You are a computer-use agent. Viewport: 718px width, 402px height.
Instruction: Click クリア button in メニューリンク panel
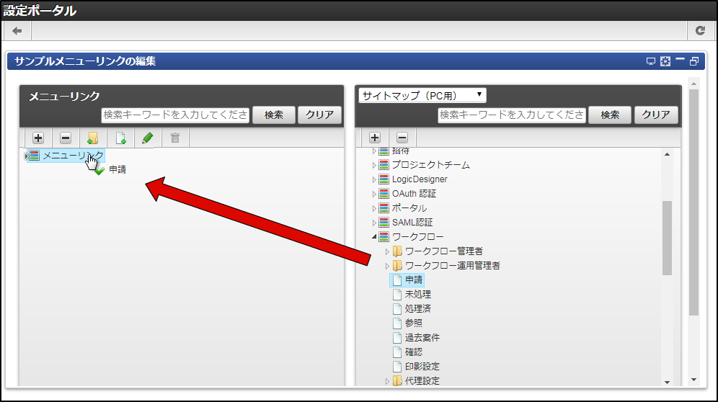(x=319, y=115)
